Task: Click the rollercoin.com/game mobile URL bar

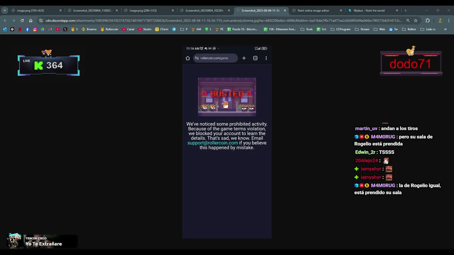Action: click(x=215, y=58)
